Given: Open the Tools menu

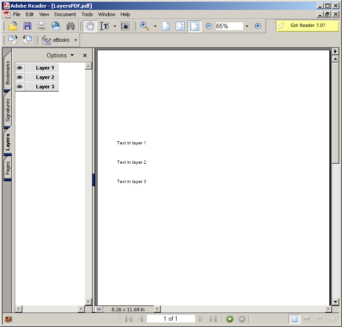Looking at the screenshot, I should [87, 14].
